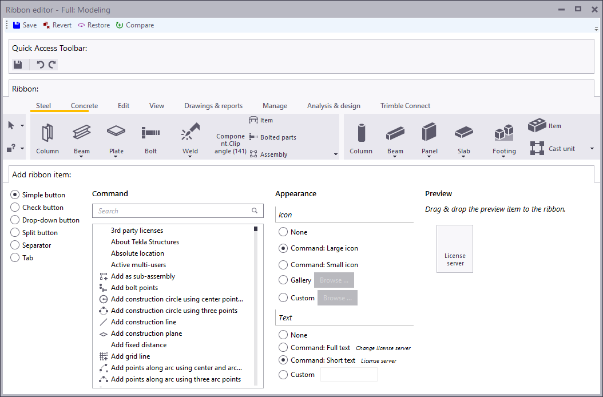The width and height of the screenshot is (603, 397).
Task: Click the Assembly icon in the Steel ribbon
Action: pos(252,154)
